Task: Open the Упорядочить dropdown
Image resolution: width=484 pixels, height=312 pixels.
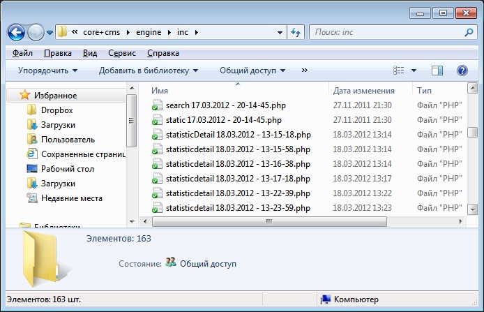Action: click(x=47, y=70)
